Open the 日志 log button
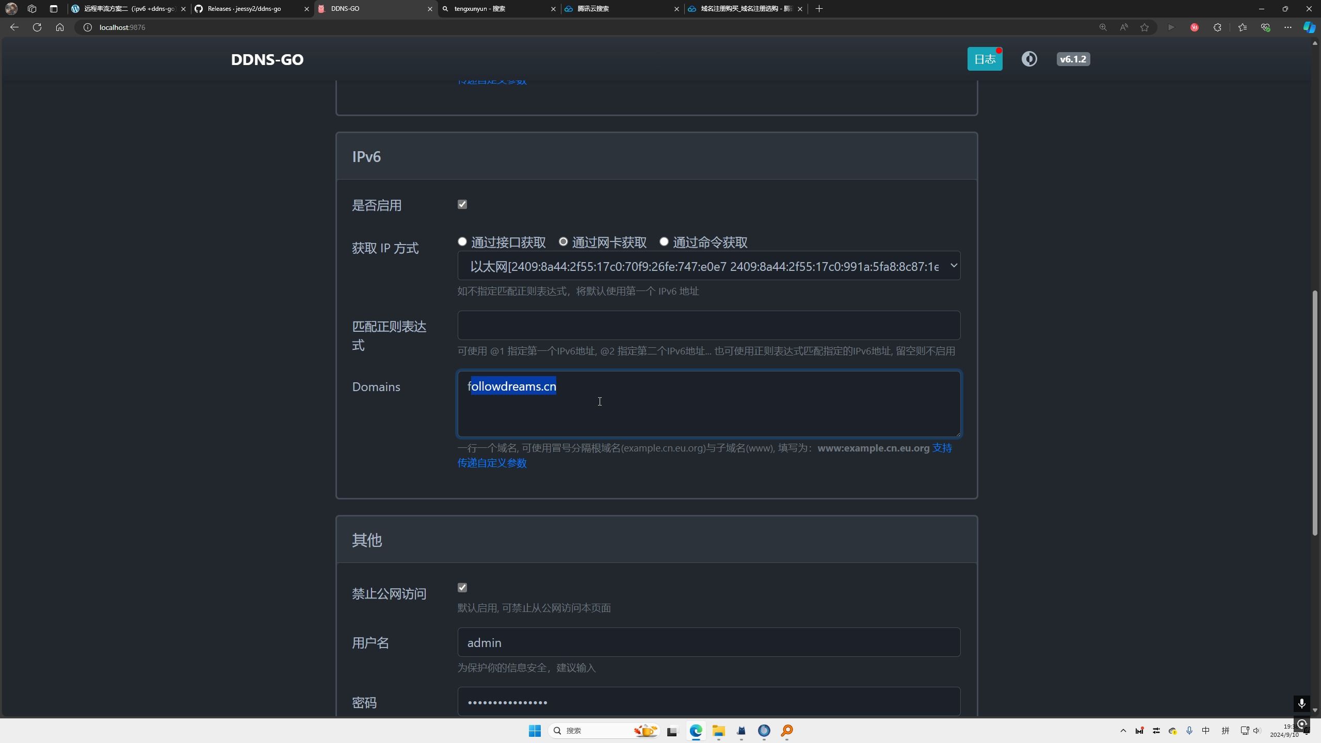The width and height of the screenshot is (1321, 743). 985,59
